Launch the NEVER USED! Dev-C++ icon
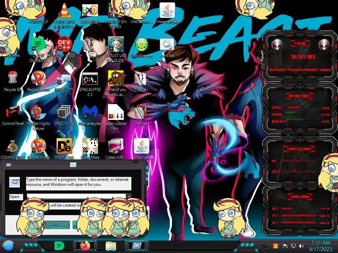 (x=64, y=47)
